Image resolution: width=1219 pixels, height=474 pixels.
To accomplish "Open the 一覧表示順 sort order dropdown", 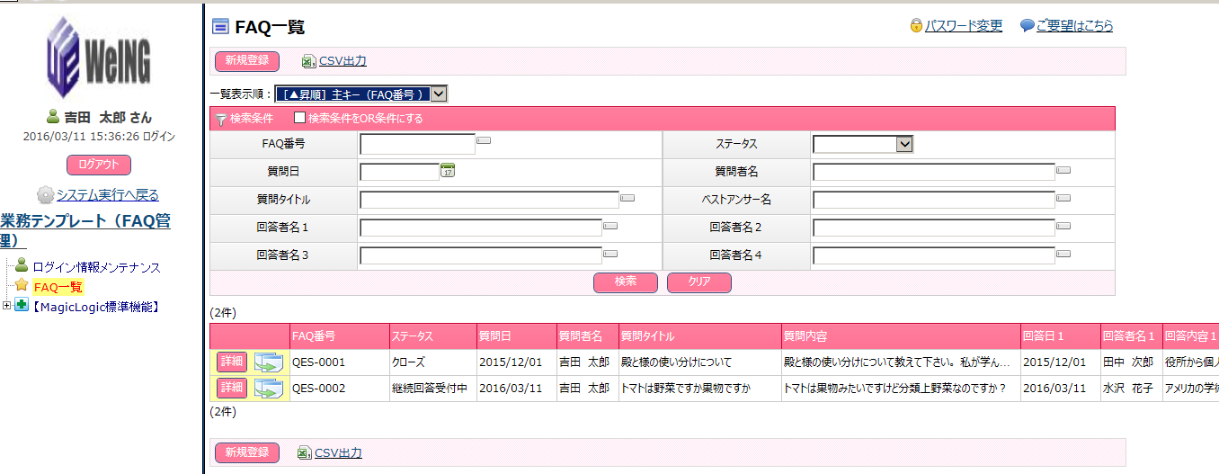I will (x=438, y=94).
